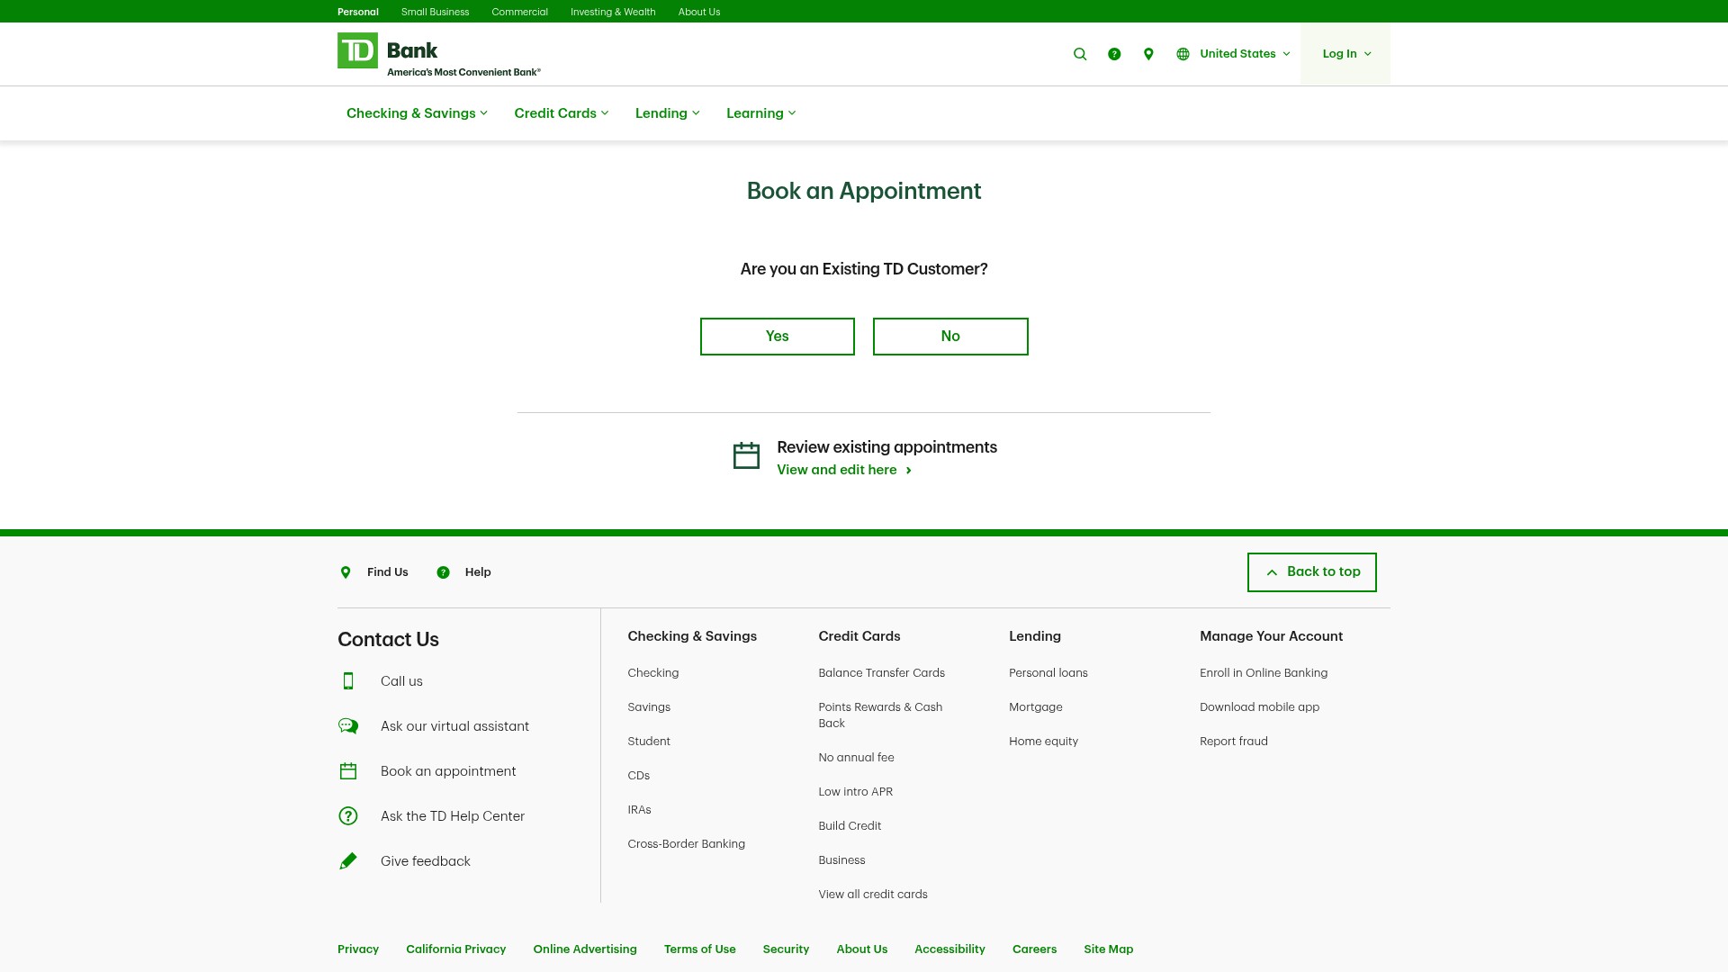Click the Help footer link

(x=478, y=572)
